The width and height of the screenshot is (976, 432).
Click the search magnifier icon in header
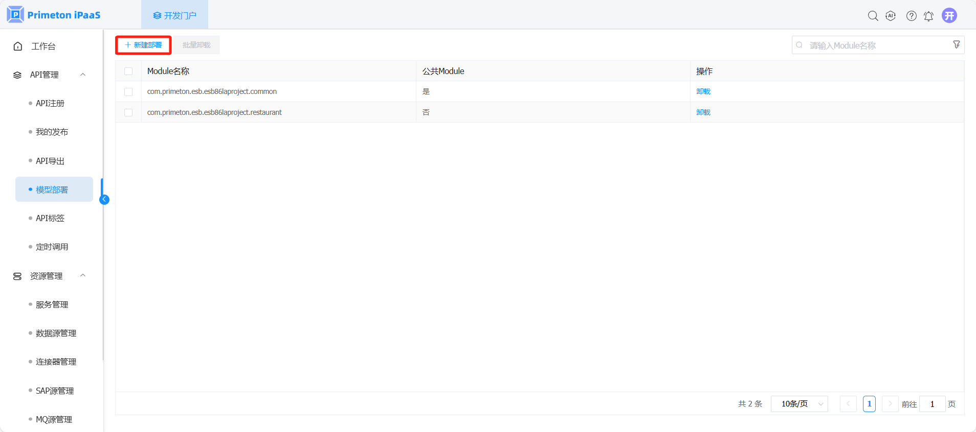click(x=873, y=16)
